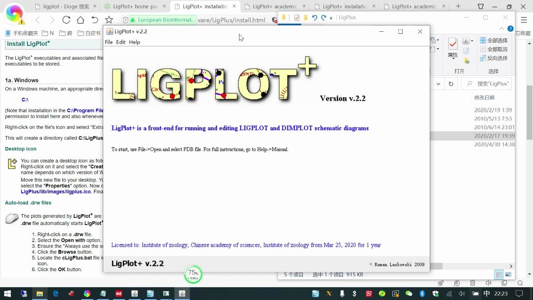Open the Help menu in LigPlot+

(x=134, y=42)
